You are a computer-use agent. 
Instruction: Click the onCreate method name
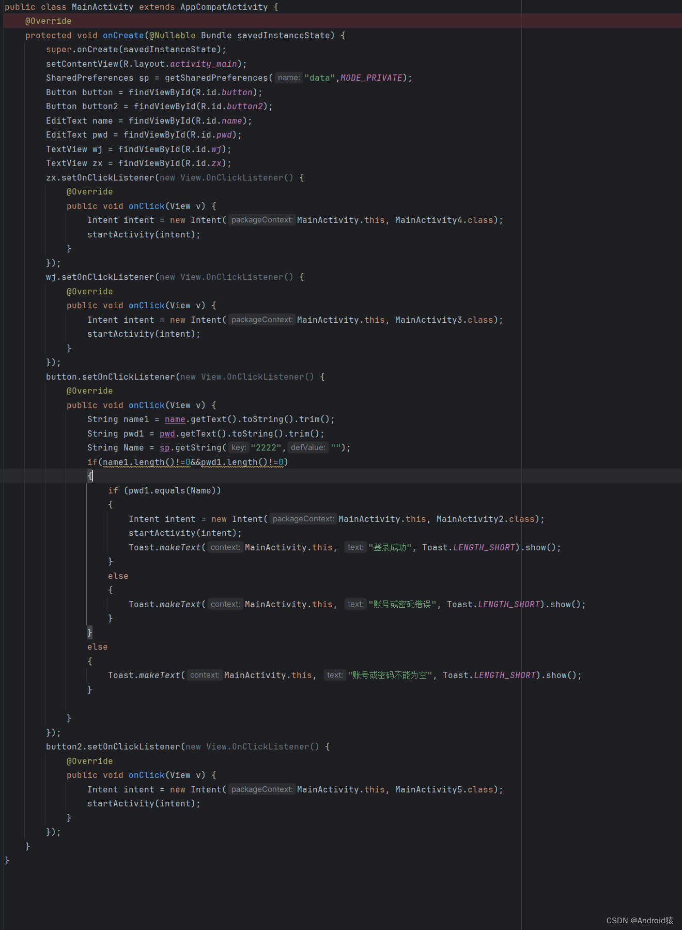click(x=123, y=36)
